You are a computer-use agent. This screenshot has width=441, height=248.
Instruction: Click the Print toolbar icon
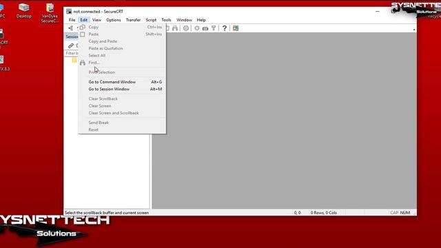click(x=186, y=28)
